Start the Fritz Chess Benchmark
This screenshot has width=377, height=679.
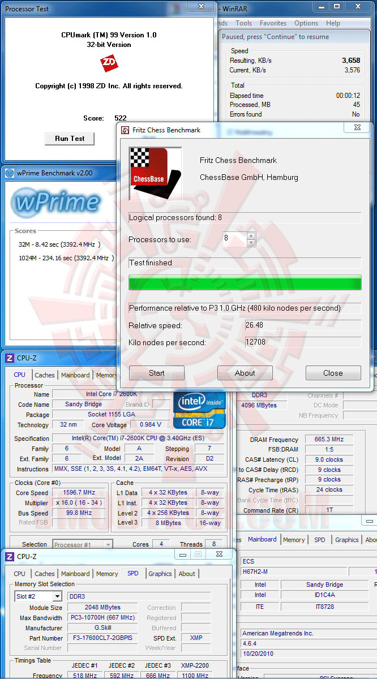point(157,373)
